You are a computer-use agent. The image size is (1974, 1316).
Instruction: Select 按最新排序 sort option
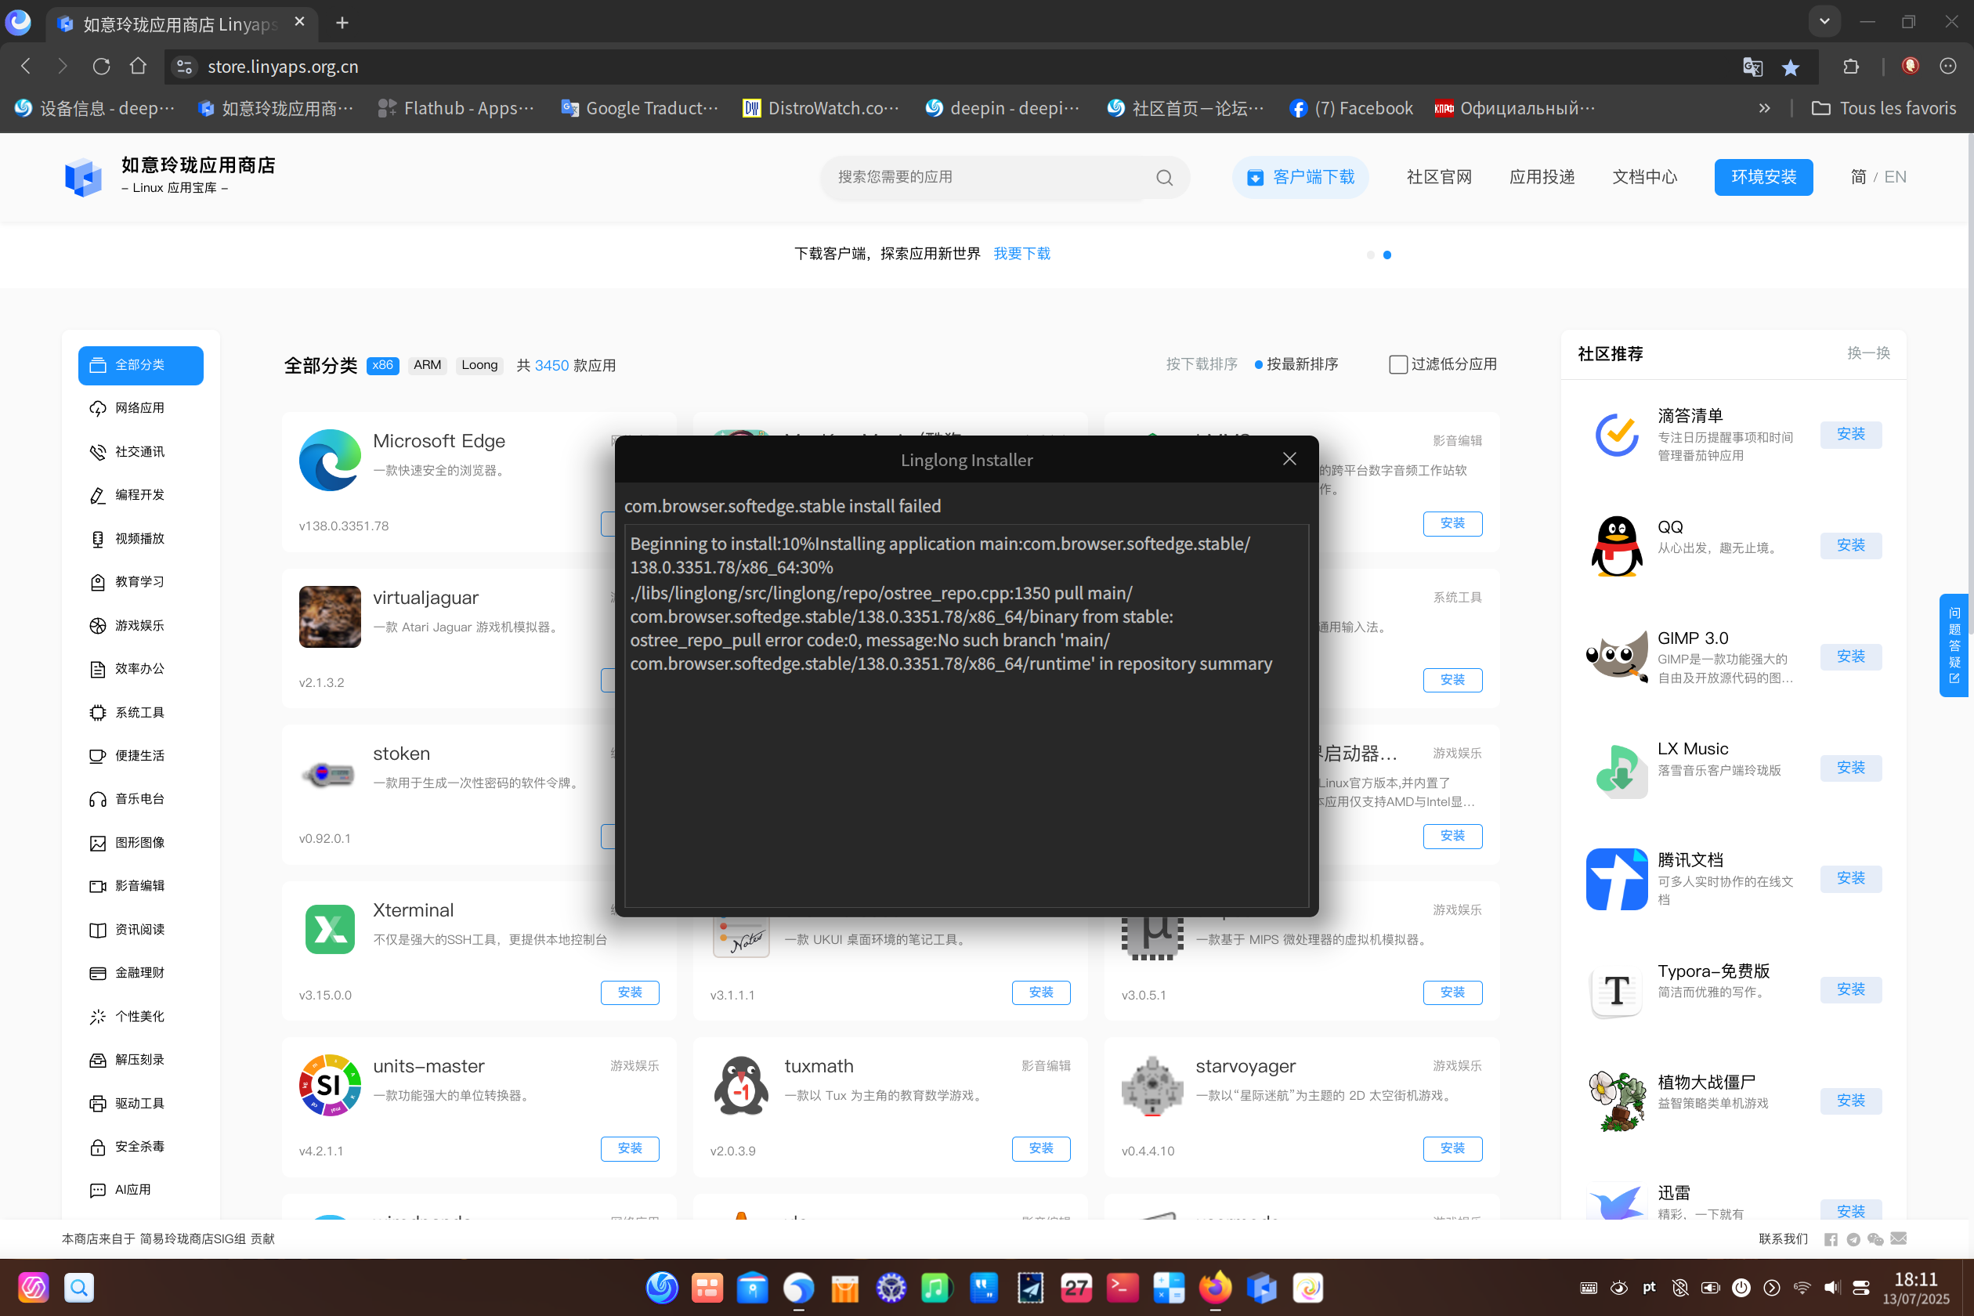pyautogui.click(x=1296, y=364)
